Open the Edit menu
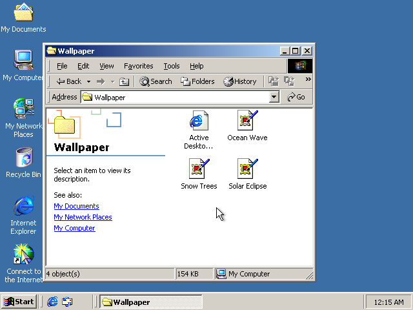Image resolution: width=413 pixels, height=310 pixels. coord(83,66)
